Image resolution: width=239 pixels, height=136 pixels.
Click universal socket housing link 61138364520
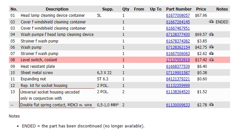[178, 92]
